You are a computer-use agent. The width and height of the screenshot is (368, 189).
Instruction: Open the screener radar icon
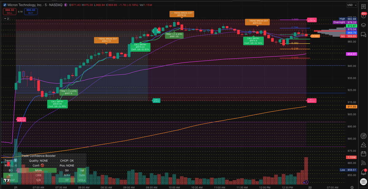pyautogui.click(x=363, y=135)
